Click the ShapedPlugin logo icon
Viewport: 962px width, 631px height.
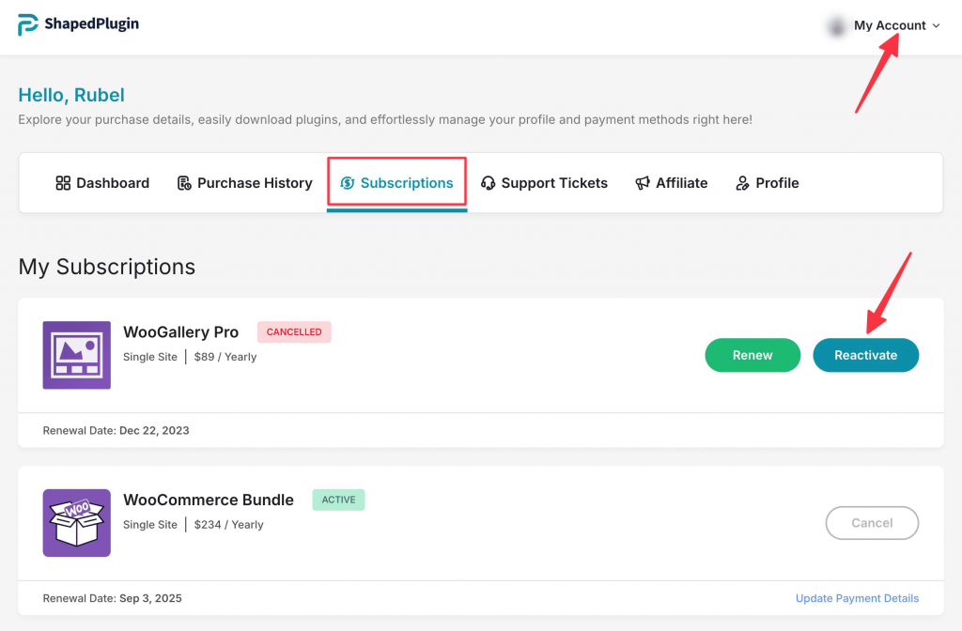(x=27, y=24)
